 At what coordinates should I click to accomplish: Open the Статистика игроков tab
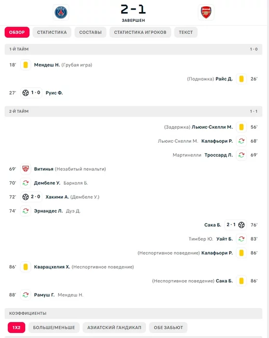click(140, 32)
